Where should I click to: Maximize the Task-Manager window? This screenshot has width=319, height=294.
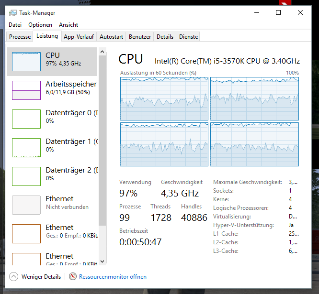pyautogui.click(x=278, y=12)
